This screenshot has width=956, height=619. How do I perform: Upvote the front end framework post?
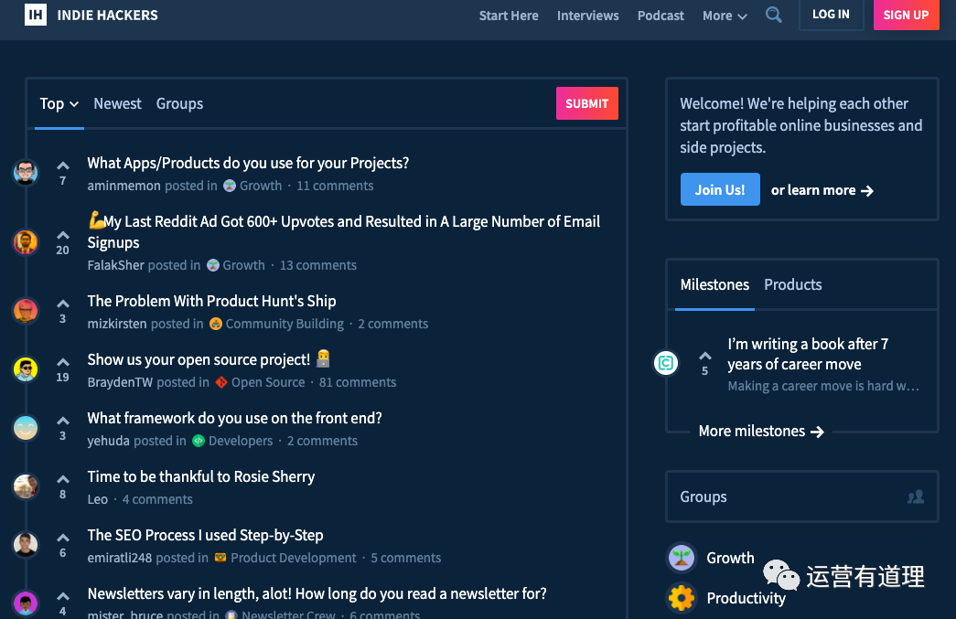(63, 421)
